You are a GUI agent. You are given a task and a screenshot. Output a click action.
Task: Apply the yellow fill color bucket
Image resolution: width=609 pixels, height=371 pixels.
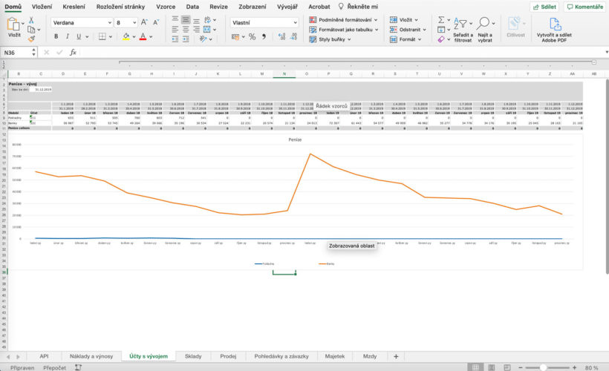126,36
